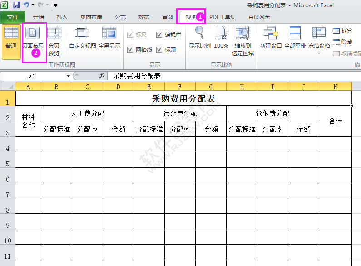Switch to the Formulas (公式) tab
Screen dimensions: 361x266
(x=120, y=17)
